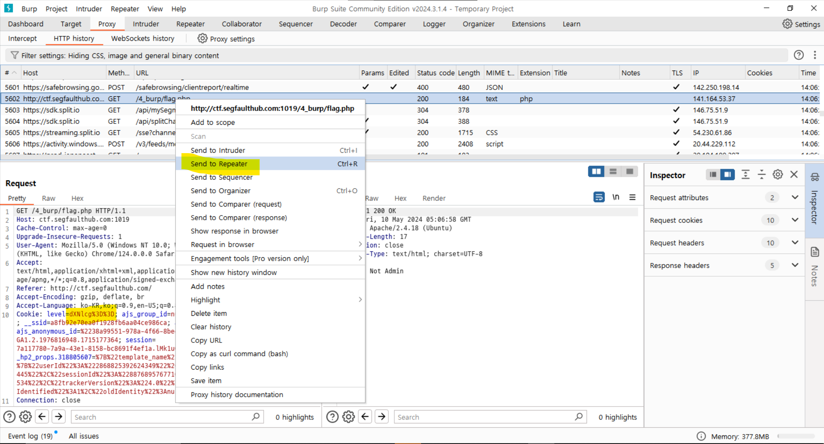The image size is (824, 444).
Task: Open Engagement tools submenu
Action: click(x=271, y=258)
